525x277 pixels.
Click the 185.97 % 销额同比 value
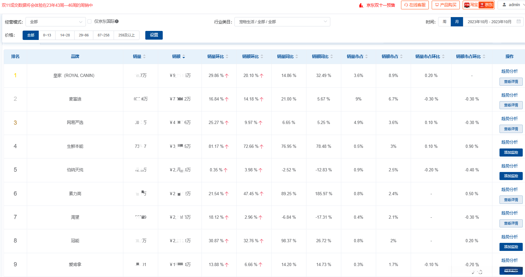click(x=324, y=194)
